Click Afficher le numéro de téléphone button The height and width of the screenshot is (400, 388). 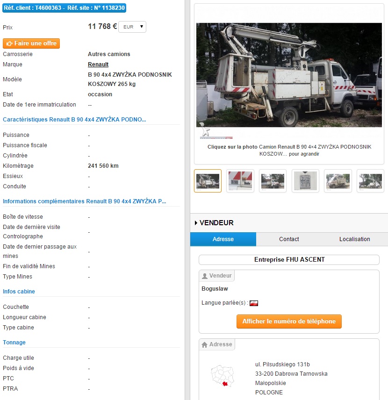289,321
